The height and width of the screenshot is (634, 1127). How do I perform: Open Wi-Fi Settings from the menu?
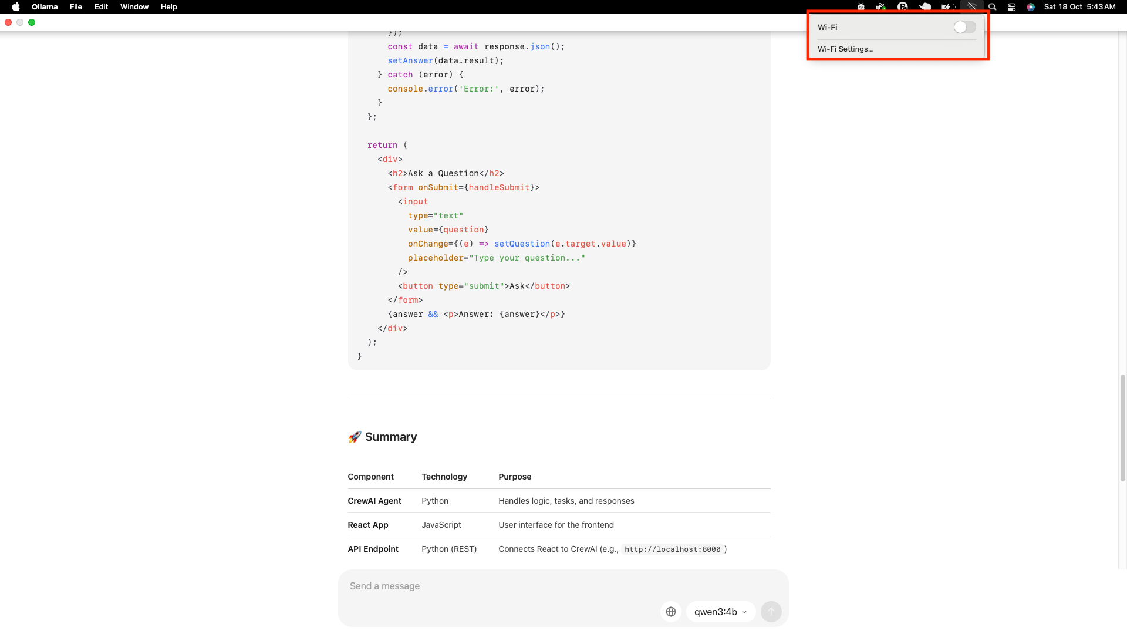pyautogui.click(x=845, y=49)
